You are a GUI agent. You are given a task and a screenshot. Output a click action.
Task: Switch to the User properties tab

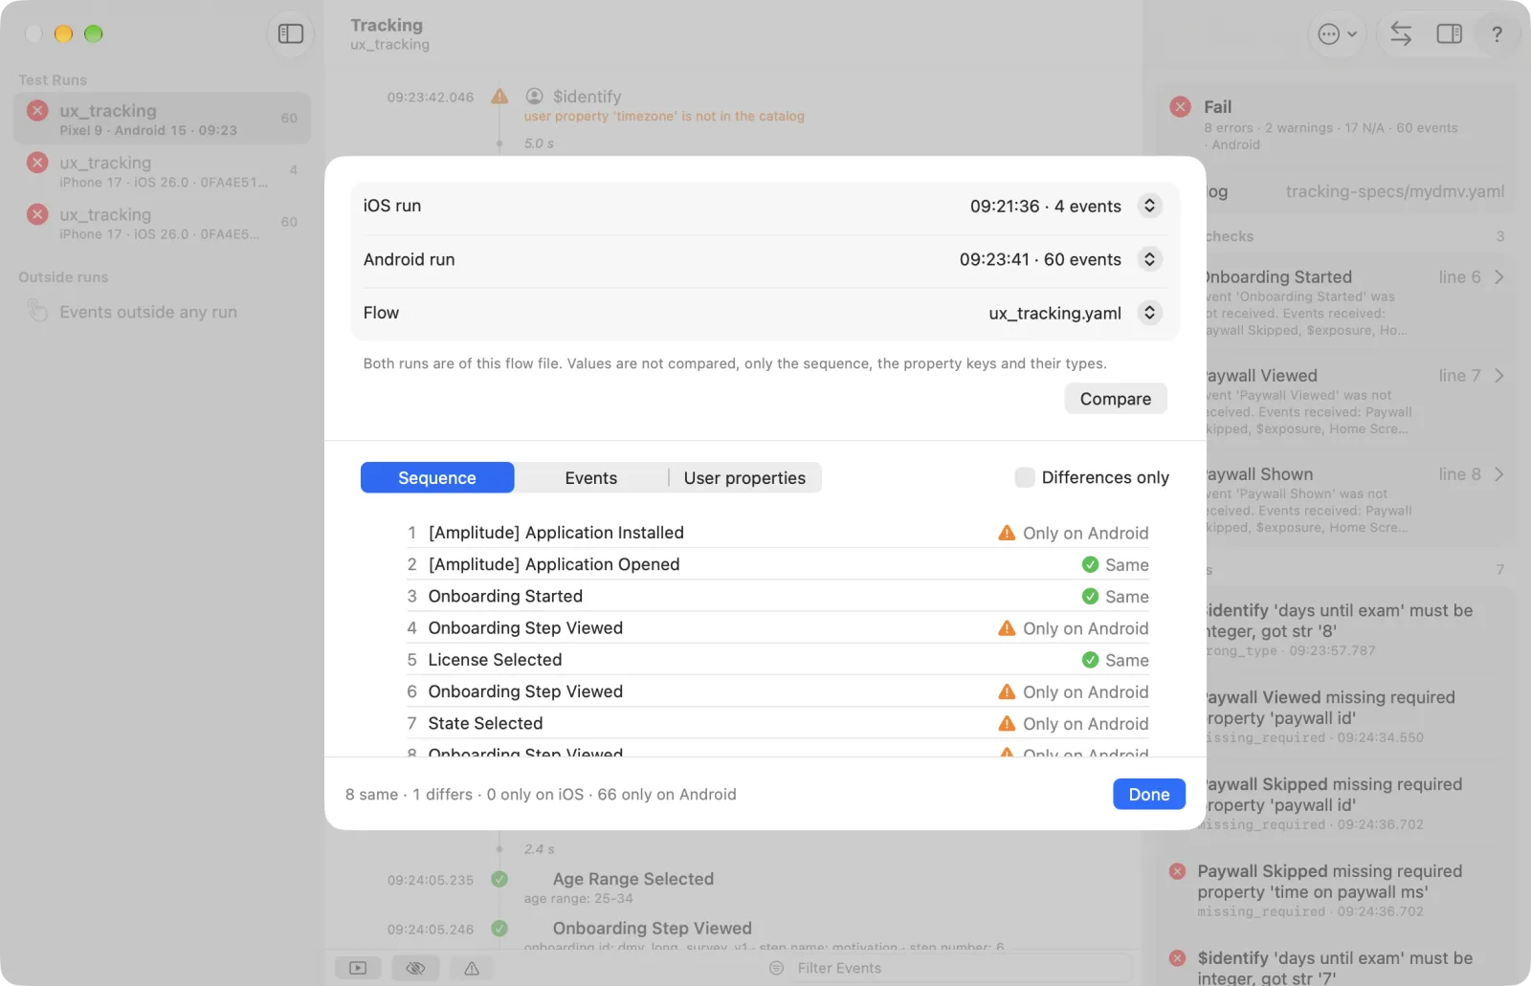pyautogui.click(x=744, y=478)
